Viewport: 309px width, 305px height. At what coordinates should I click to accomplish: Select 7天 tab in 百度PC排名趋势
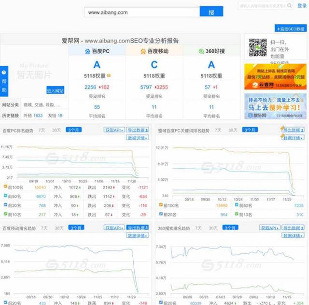[x=42, y=130]
